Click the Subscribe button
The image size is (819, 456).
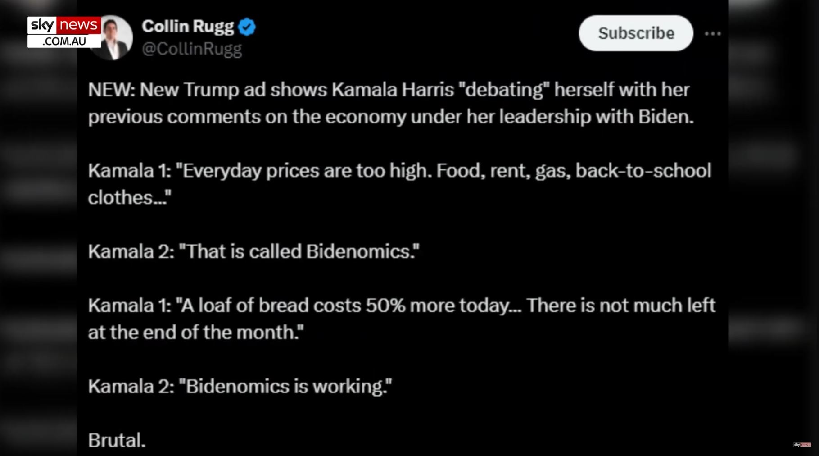coord(636,33)
